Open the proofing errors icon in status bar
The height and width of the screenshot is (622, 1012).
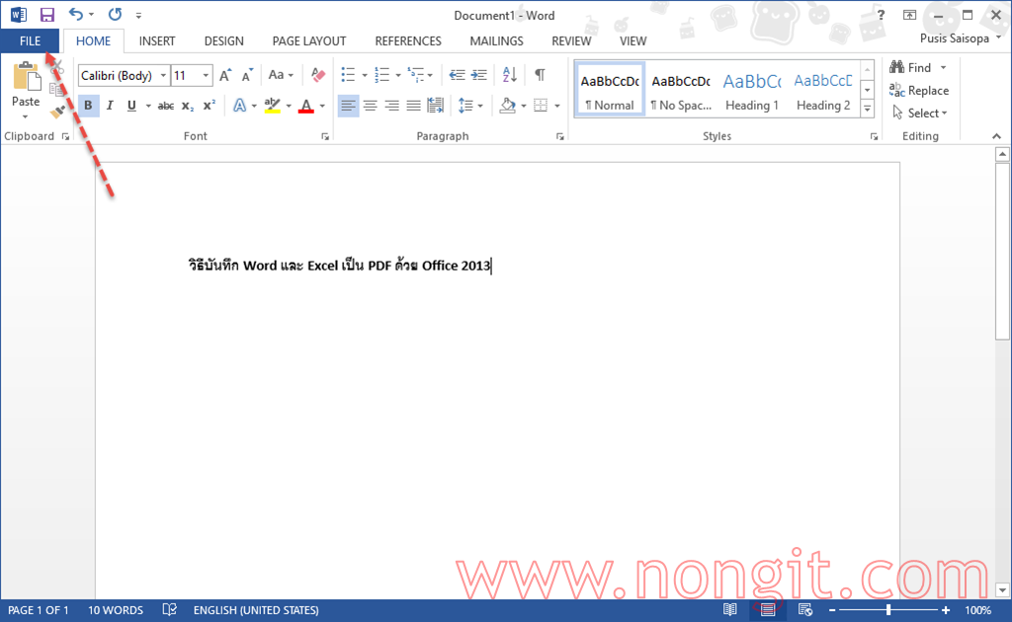point(169,610)
